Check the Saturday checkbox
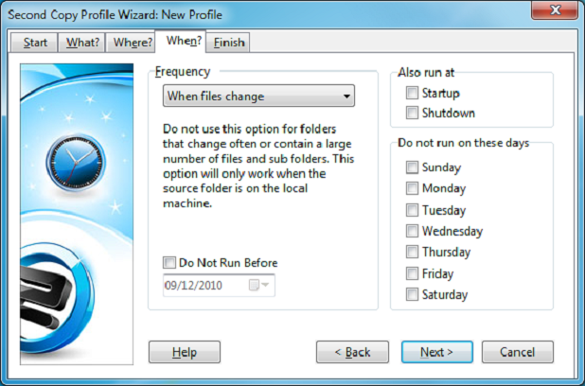This screenshot has height=386, width=585. coord(412,294)
